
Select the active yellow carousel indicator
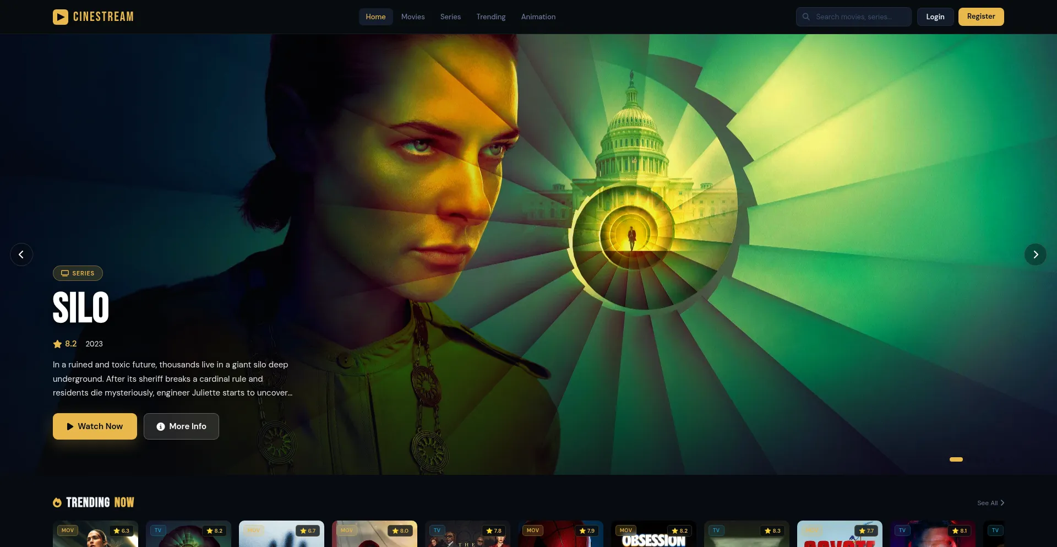click(x=956, y=459)
